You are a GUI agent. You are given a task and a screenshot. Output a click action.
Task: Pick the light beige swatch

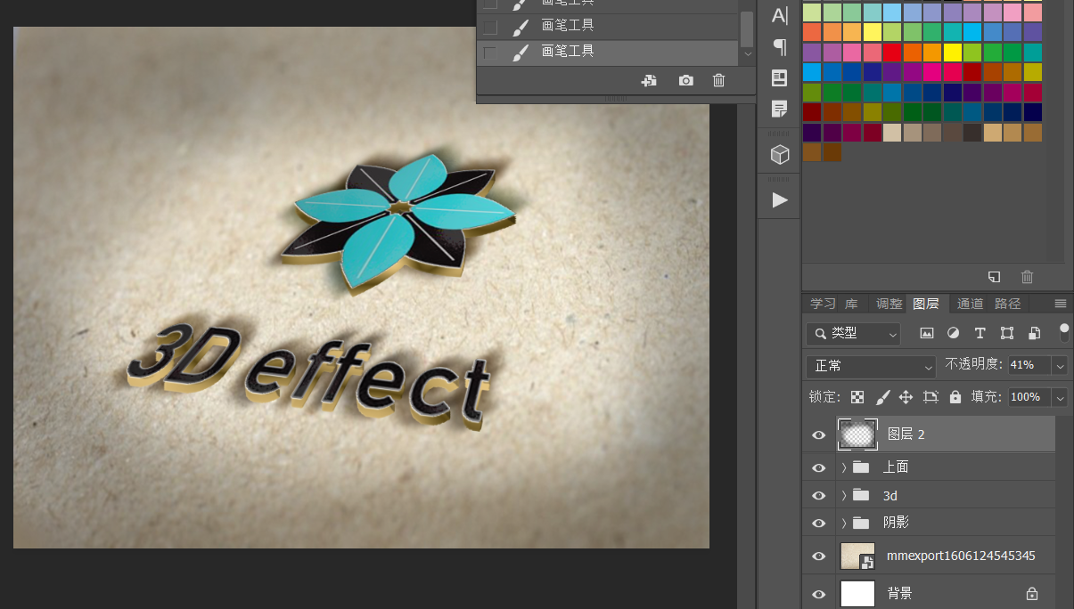pos(892,133)
